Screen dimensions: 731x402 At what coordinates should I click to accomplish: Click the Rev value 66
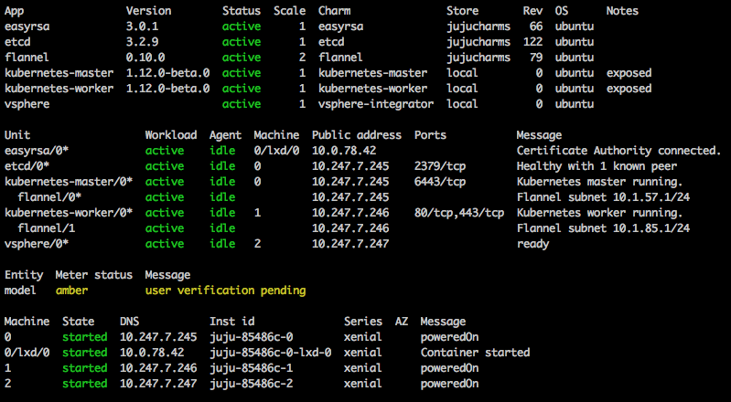536,26
